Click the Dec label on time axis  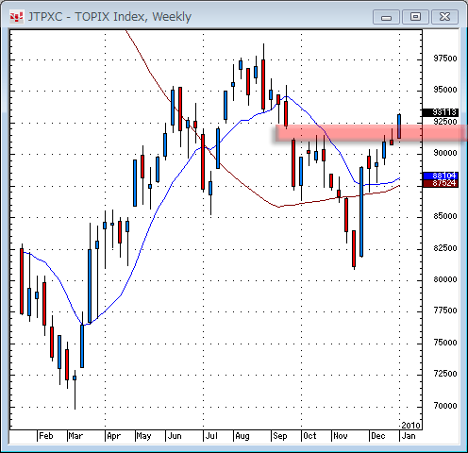pos(378,436)
